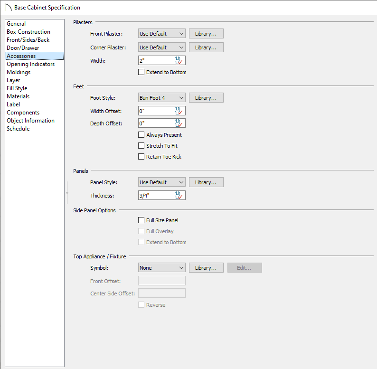Go to the Door/Drawer page
The height and width of the screenshot is (369, 377).
[23, 48]
